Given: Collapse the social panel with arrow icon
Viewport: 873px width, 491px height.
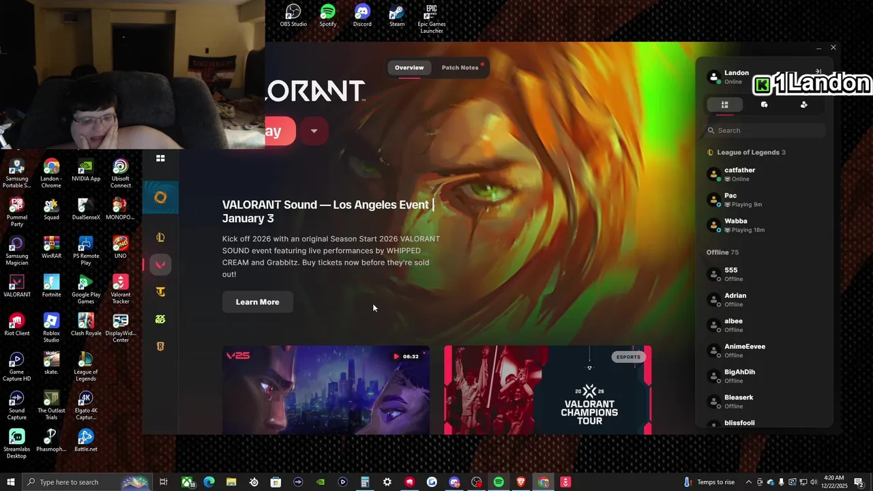Looking at the screenshot, I should click(818, 72).
